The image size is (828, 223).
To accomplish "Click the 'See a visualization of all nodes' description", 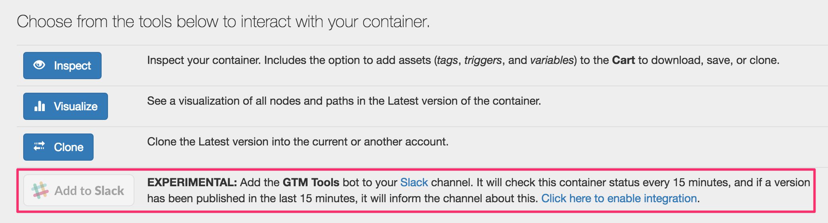I will pos(344,101).
